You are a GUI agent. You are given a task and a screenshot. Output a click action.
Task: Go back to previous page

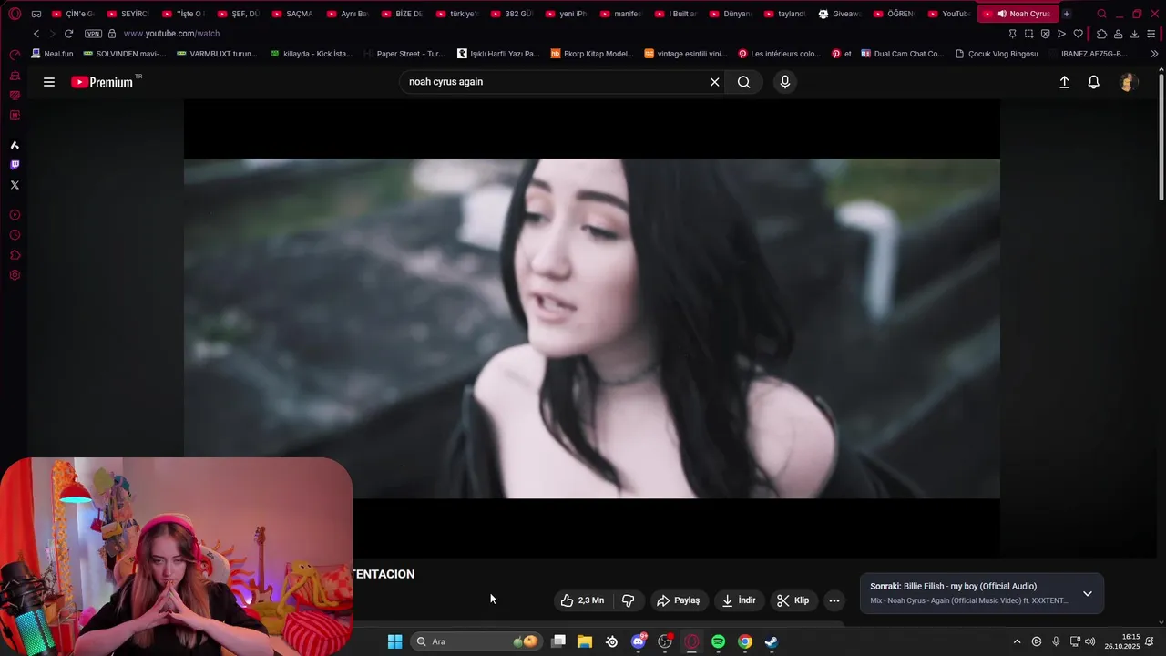click(x=36, y=34)
